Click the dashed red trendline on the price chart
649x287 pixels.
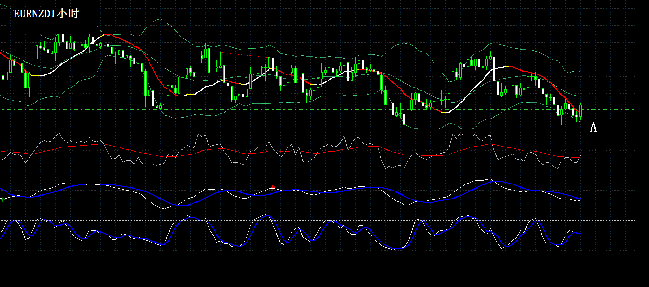click(x=245, y=55)
